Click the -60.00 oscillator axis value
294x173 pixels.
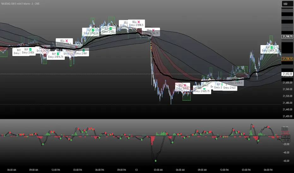(x=286, y=161)
